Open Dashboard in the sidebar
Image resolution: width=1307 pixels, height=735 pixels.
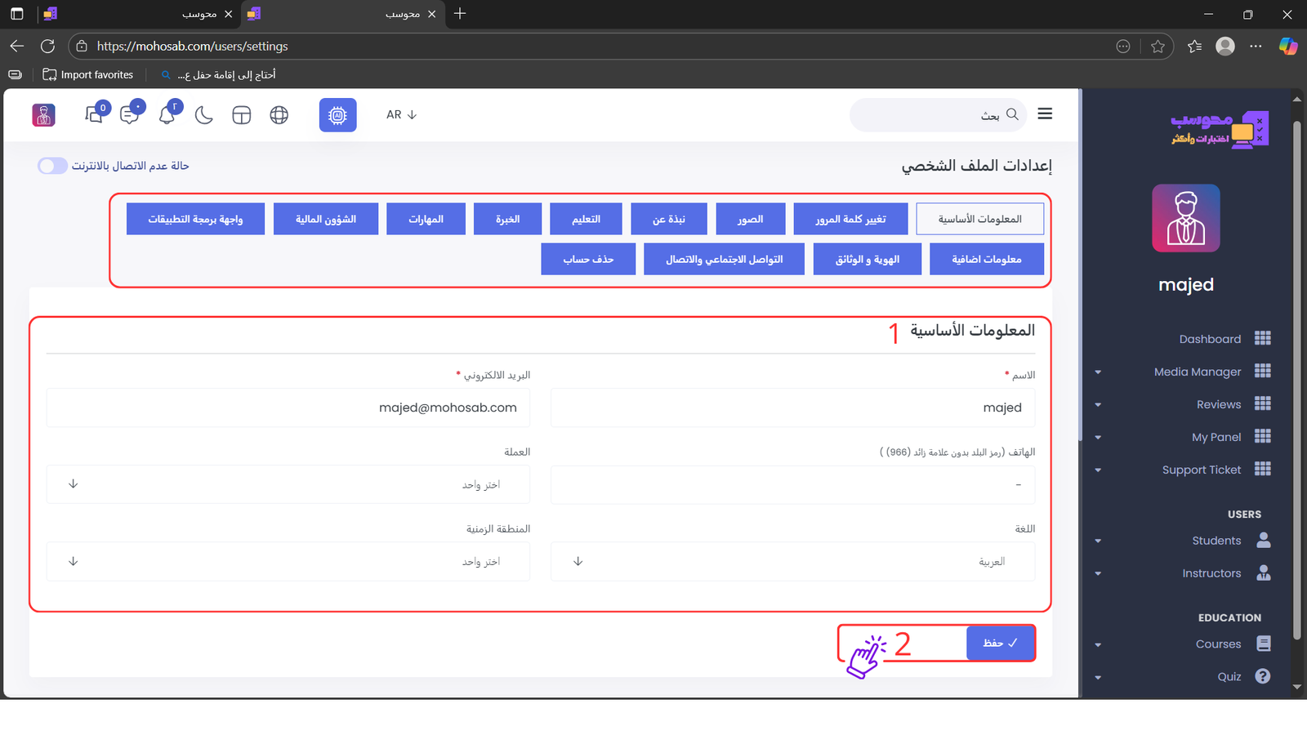coord(1210,339)
